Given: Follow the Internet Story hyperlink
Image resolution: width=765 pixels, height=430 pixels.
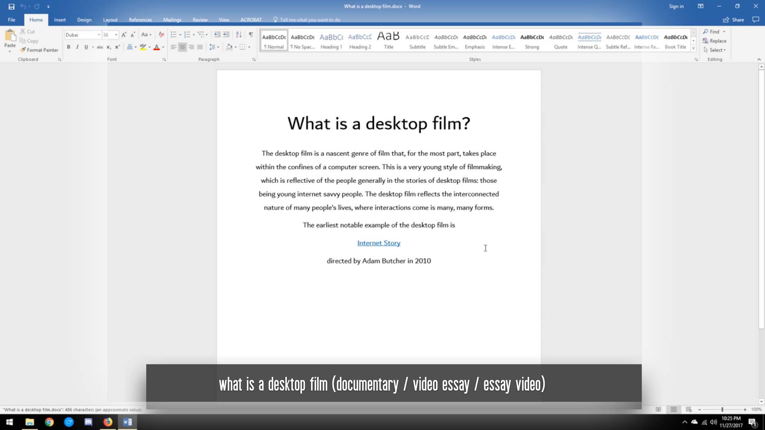Looking at the screenshot, I should (379, 243).
